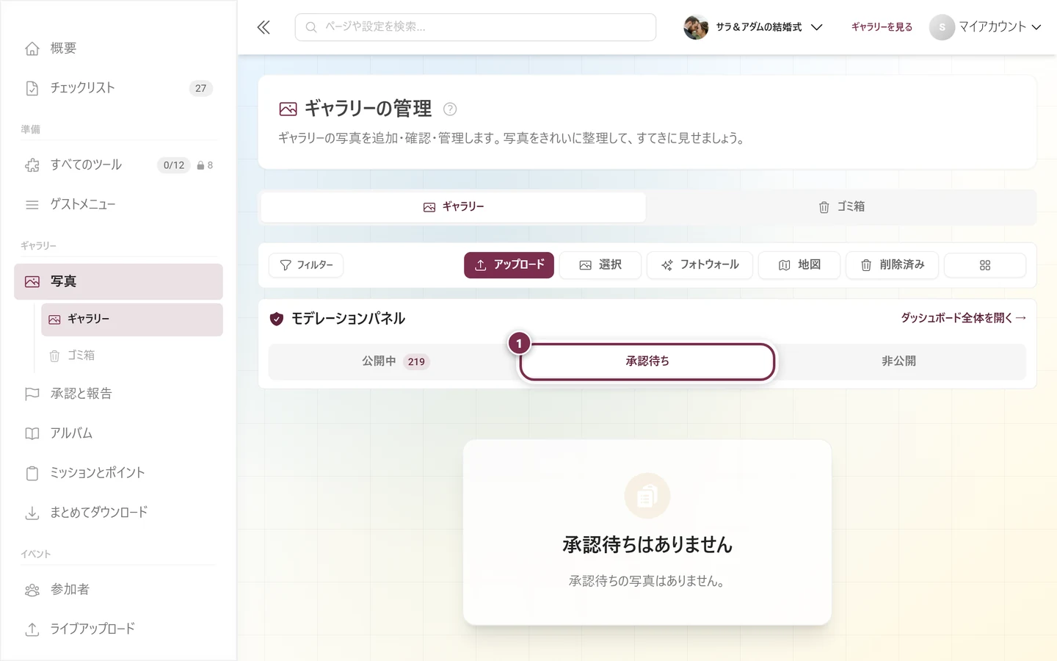This screenshot has width=1057, height=661.
Task: Open まとめてダウンロード in the sidebar
Action: [118, 513]
